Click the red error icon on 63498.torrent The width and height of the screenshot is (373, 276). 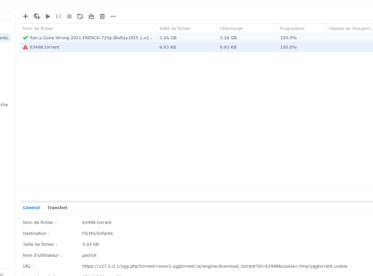[25, 47]
